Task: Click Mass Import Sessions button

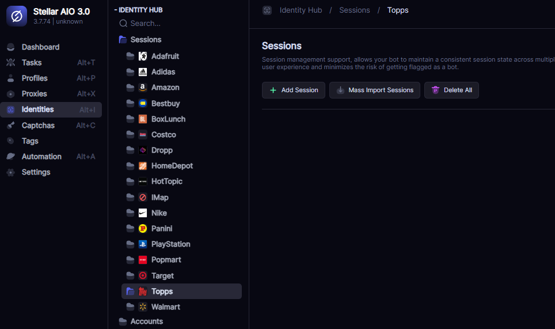Action: (374, 90)
